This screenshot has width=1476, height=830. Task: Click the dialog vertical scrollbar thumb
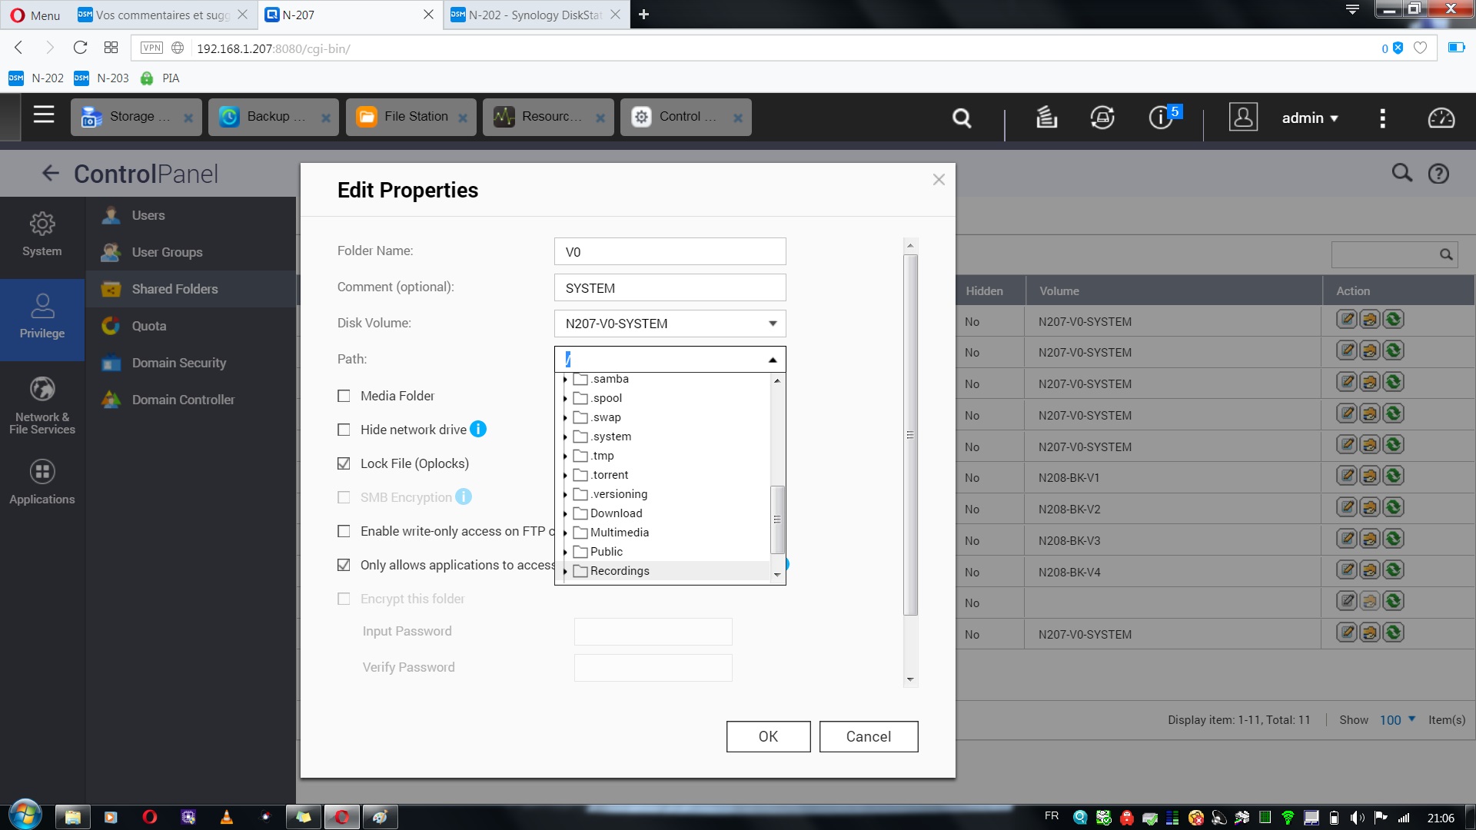coord(910,435)
